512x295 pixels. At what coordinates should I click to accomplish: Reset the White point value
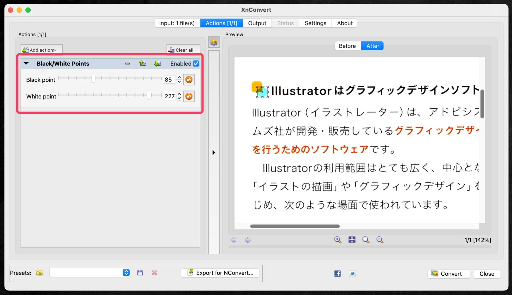(x=189, y=96)
